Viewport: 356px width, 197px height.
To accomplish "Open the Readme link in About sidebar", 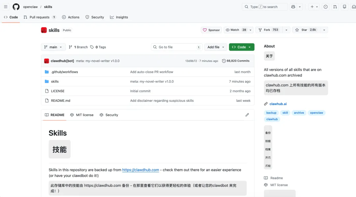I will [x=274, y=178].
